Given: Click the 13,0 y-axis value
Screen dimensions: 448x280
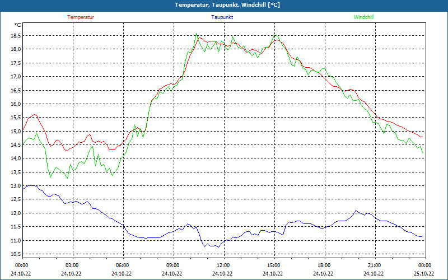Looking at the screenshot, I should pos(16,186).
